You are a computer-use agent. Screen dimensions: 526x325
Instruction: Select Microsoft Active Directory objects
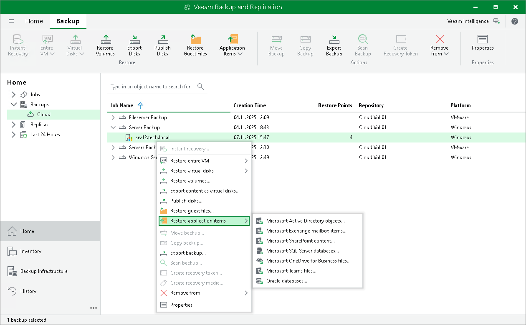pyautogui.click(x=308, y=221)
